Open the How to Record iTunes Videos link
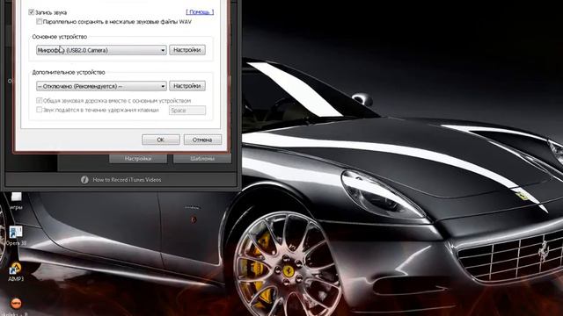 click(x=127, y=180)
